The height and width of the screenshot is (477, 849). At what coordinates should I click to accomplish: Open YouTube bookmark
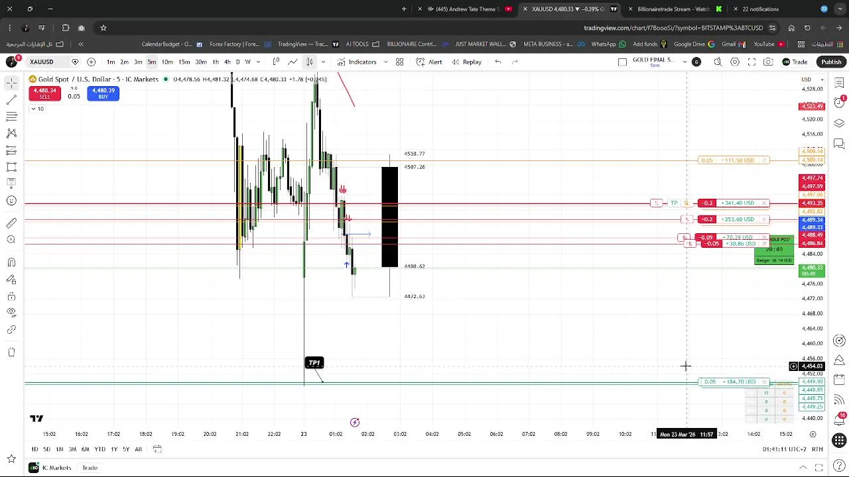pyautogui.click(x=769, y=44)
